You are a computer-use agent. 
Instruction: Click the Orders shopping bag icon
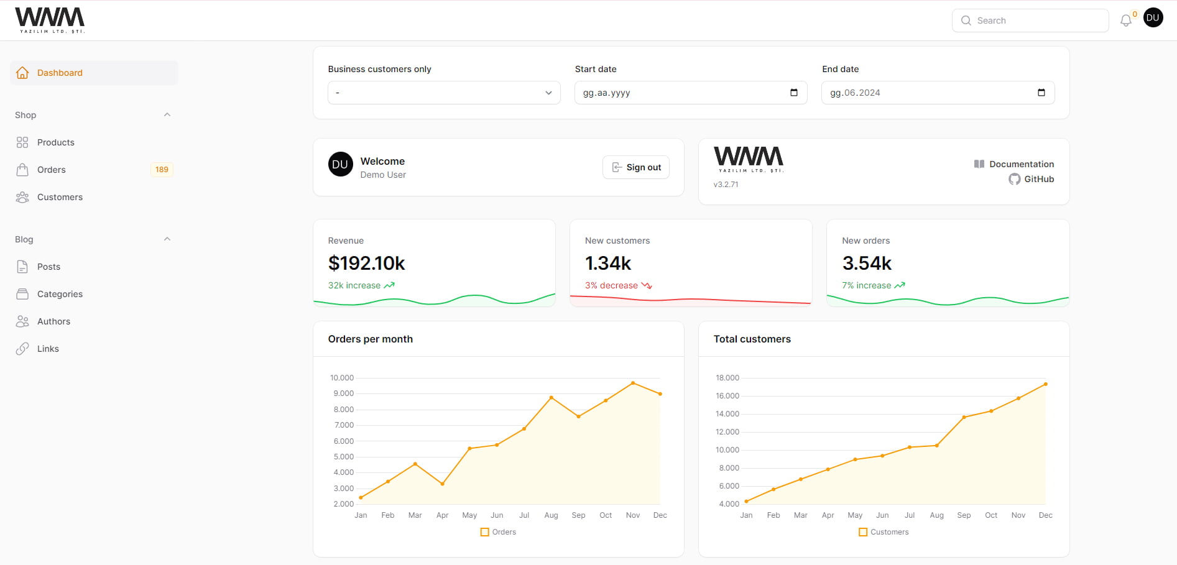click(22, 170)
